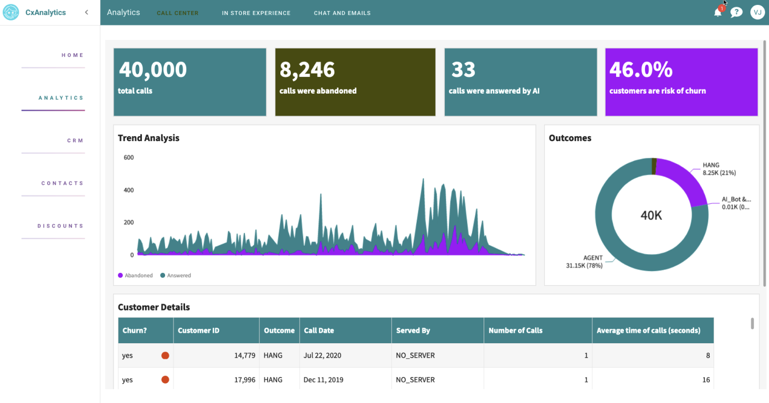Sort table by Call Date column header
The width and height of the screenshot is (769, 403).
[319, 330]
